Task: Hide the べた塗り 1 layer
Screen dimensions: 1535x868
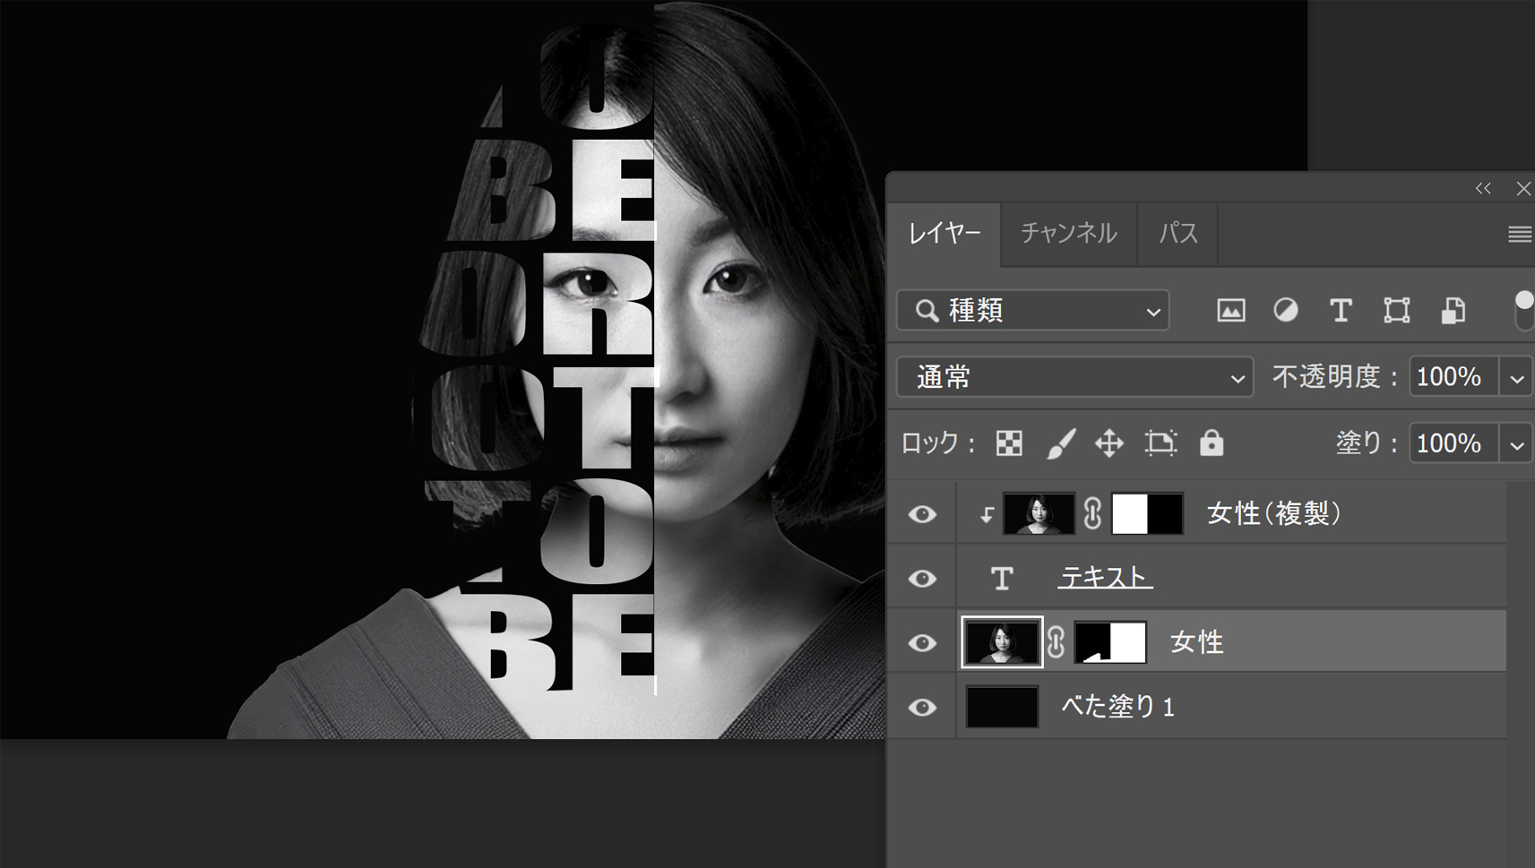Action: [922, 708]
